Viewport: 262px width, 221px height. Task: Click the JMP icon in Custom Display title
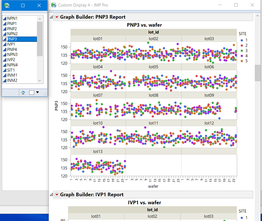[x=54, y=5]
